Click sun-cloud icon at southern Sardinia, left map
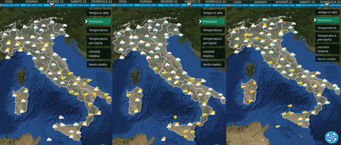This screenshot has height=145, width=341. pyautogui.click(x=22, y=111)
